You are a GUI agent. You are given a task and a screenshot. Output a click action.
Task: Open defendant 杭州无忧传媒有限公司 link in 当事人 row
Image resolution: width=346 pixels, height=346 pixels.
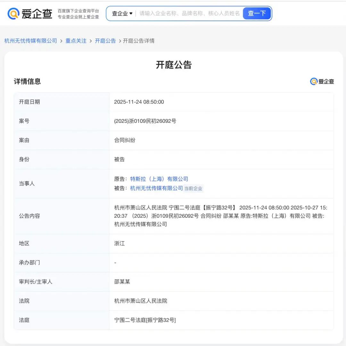pos(156,188)
